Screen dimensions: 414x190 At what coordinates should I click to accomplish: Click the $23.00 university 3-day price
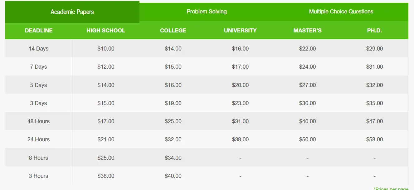tap(240, 103)
